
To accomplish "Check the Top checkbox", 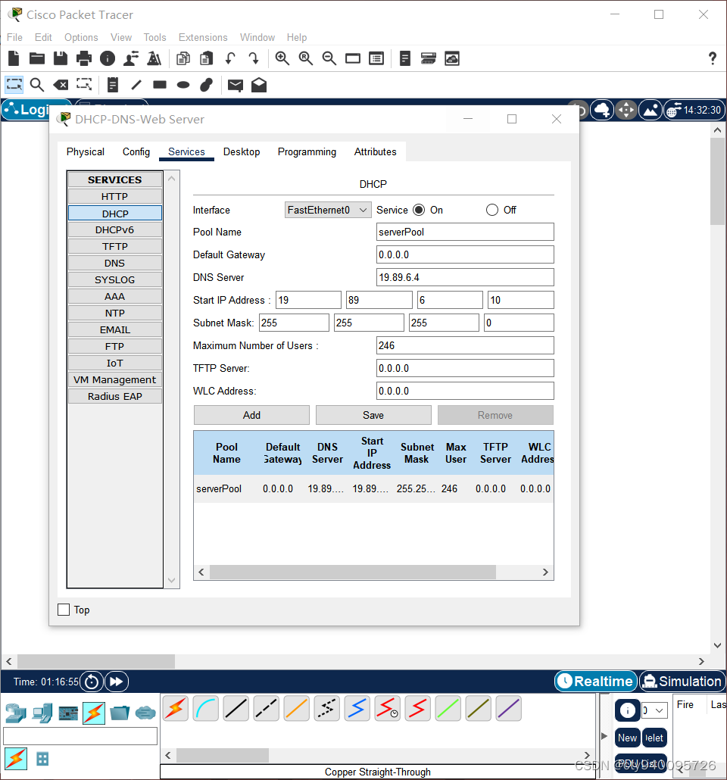I will [x=64, y=610].
